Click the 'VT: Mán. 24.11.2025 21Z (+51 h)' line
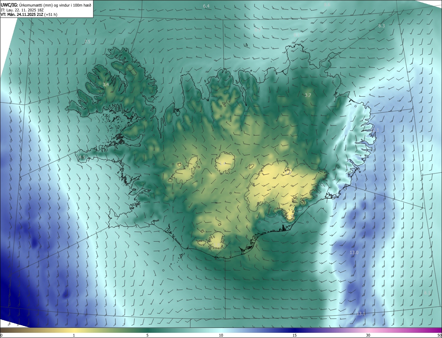Screen dimensions: 442x338 click(x=30, y=15)
